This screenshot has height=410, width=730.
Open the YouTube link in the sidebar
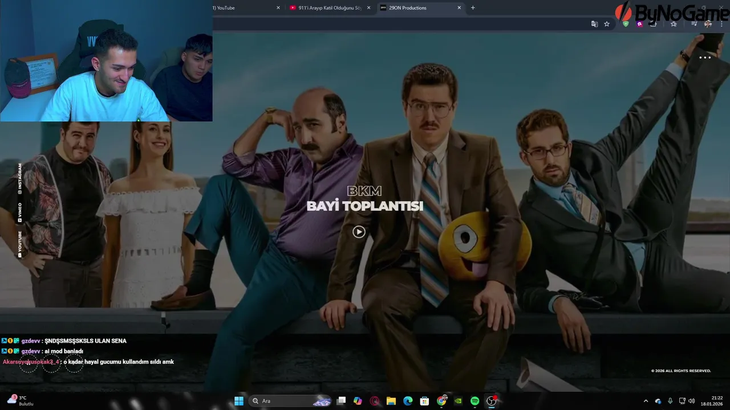tap(20, 244)
